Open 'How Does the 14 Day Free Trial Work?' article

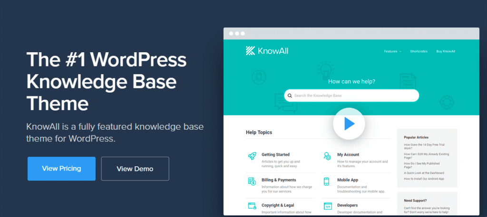coord(424,146)
